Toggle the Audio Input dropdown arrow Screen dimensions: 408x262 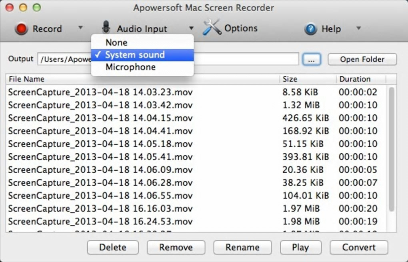tap(191, 28)
